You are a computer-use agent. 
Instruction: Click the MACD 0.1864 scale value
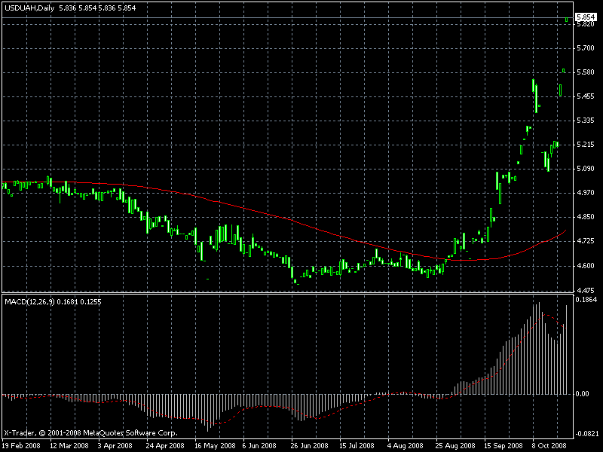click(586, 300)
